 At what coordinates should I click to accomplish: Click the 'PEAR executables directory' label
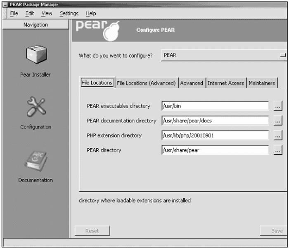click(118, 106)
